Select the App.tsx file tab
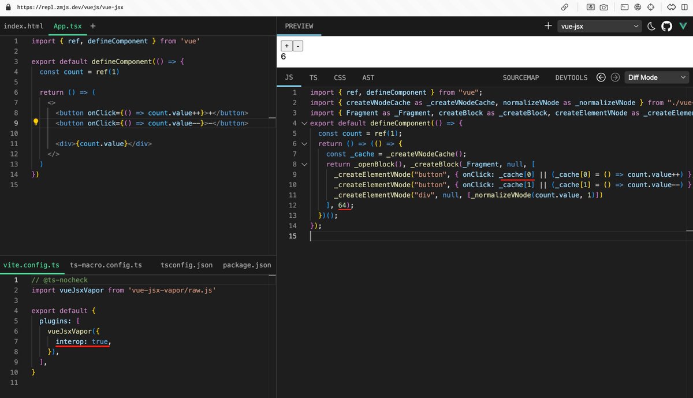This screenshot has height=398, width=693. click(68, 26)
